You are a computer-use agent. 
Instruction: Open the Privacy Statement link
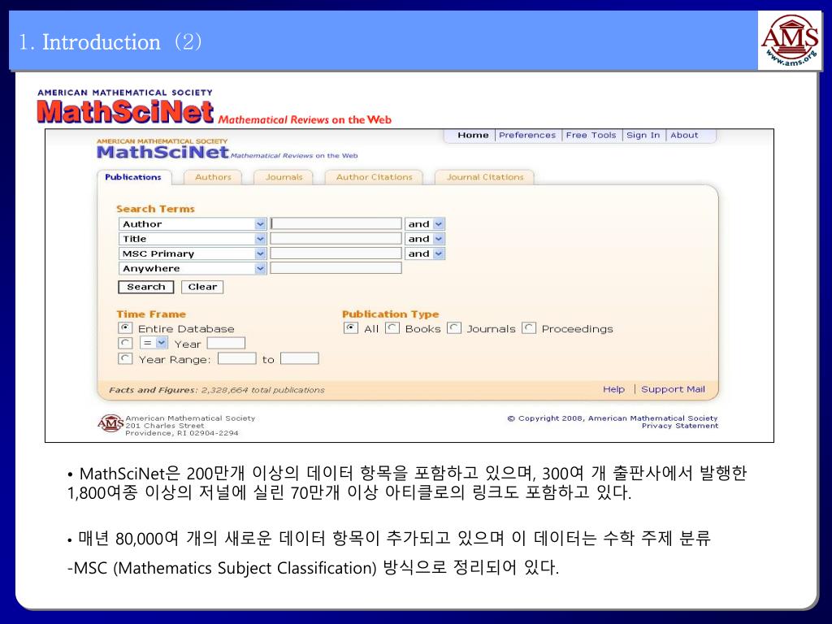680,426
